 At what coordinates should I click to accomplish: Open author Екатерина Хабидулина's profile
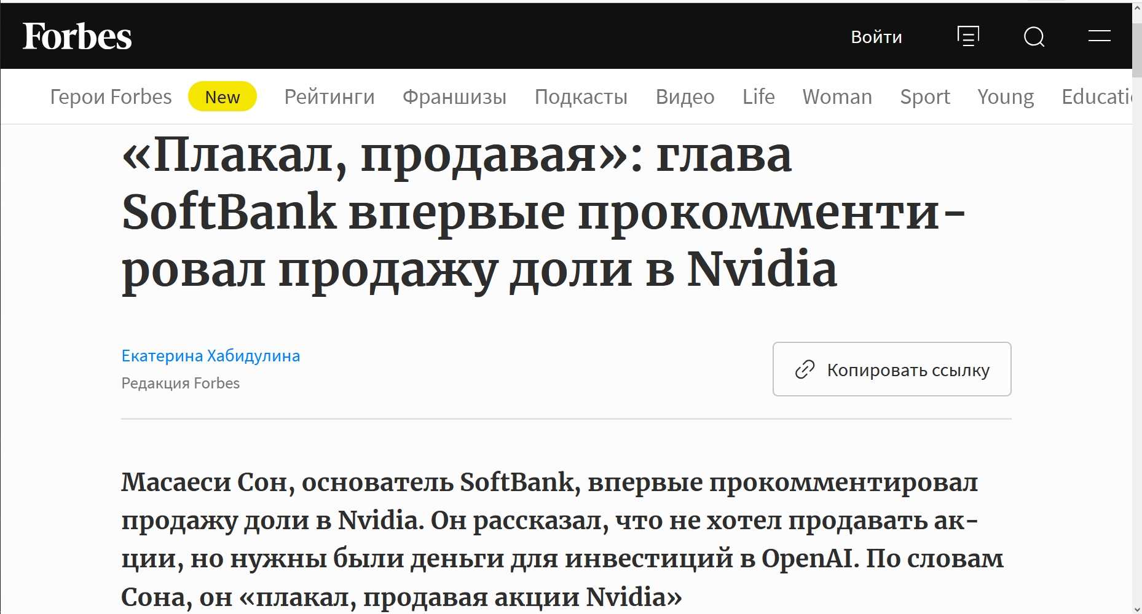coord(211,356)
